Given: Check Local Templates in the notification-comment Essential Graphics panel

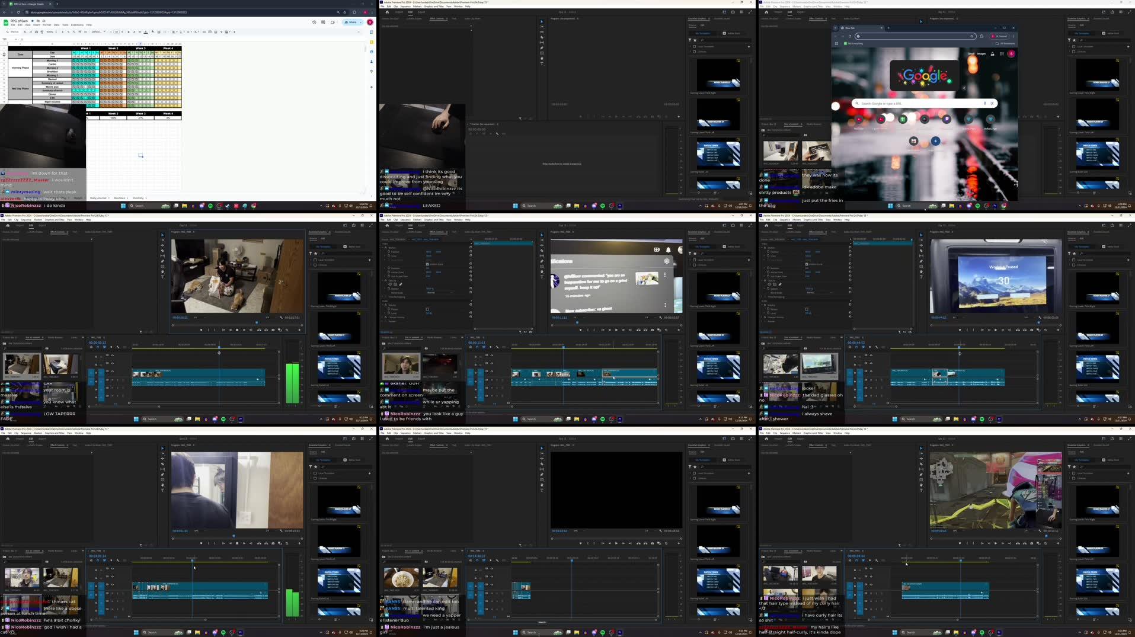Looking at the screenshot, I should (x=694, y=260).
